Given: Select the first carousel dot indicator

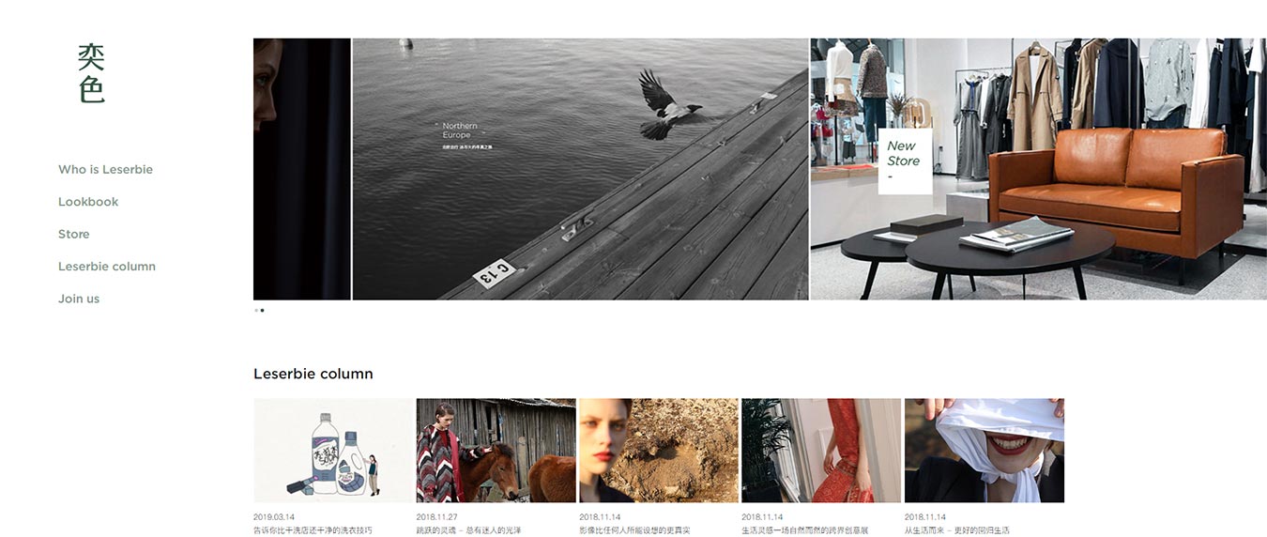Looking at the screenshot, I should pyautogui.click(x=255, y=310).
